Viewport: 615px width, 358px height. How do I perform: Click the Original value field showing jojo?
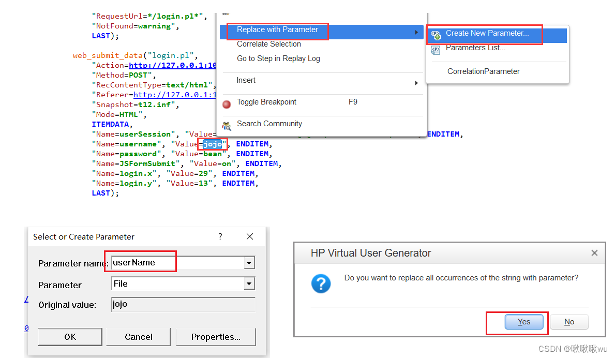point(183,304)
